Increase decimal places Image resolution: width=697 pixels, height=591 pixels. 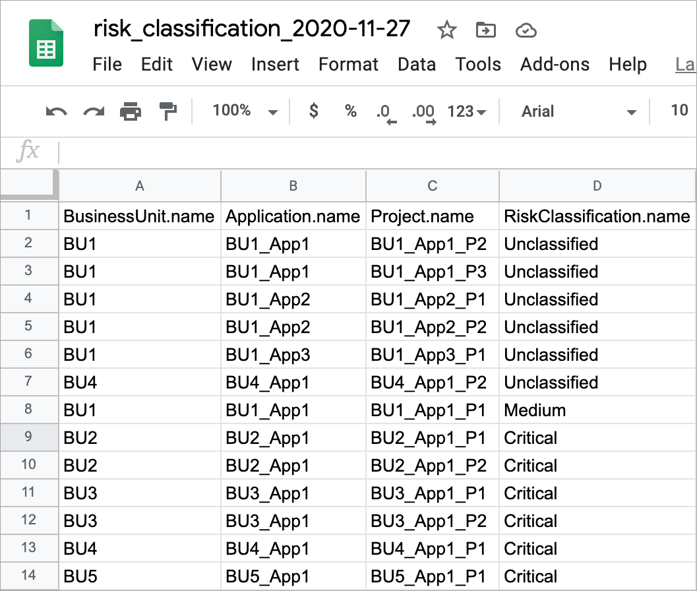(423, 112)
